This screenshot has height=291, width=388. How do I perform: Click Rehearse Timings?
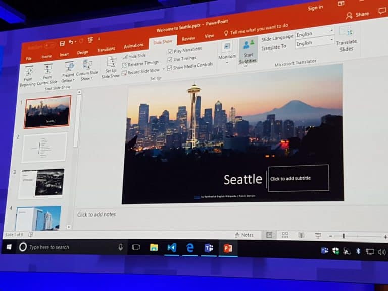tap(140, 64)
